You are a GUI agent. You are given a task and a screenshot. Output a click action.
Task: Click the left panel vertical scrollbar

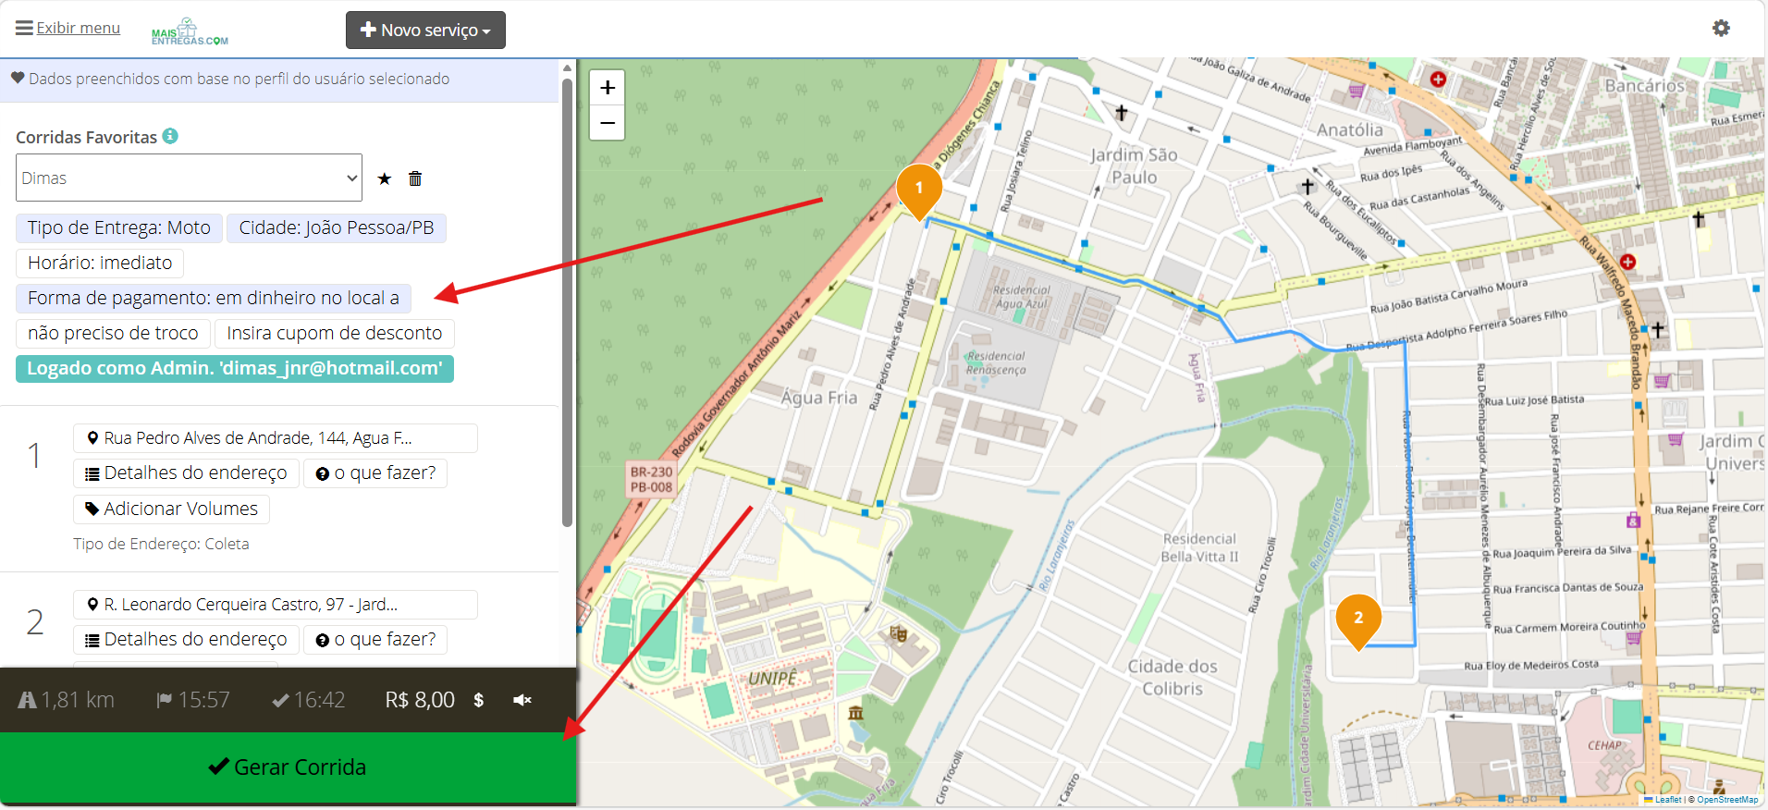[x=567, y=301]
